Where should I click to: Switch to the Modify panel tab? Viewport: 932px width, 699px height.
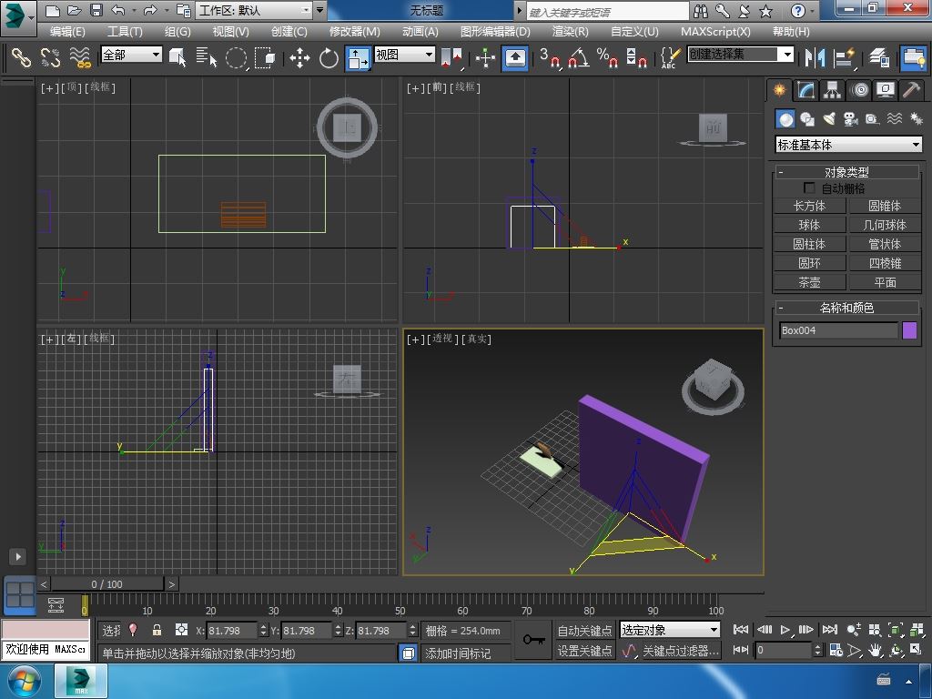[x=805, y=90]
